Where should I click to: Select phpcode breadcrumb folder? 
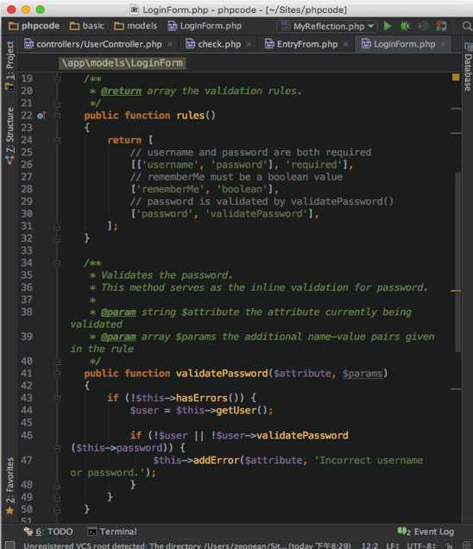pyautogui.click(x=34, y=26)
